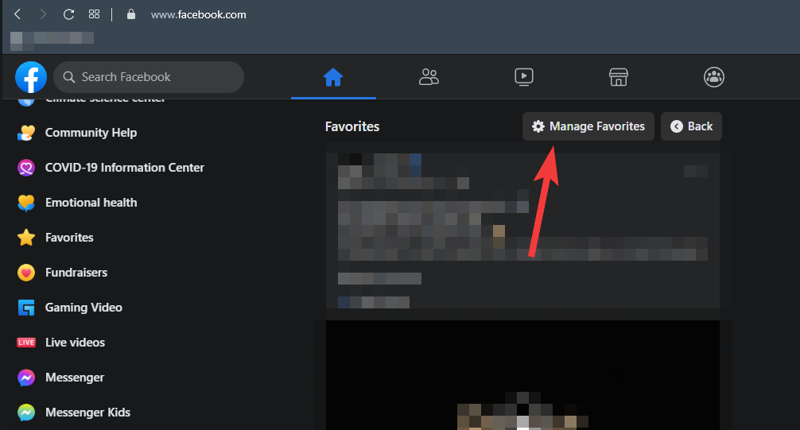800x430 pixels.
Task: Click the Favorites heading text
Action: 352,126
